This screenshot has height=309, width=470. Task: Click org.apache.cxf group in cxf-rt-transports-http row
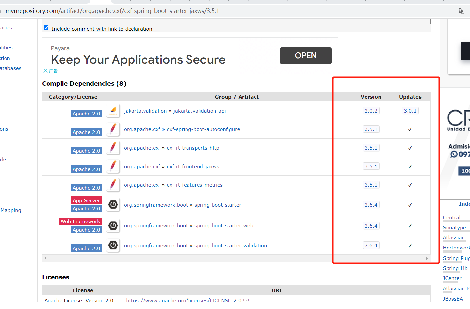(x=142, y=148)
